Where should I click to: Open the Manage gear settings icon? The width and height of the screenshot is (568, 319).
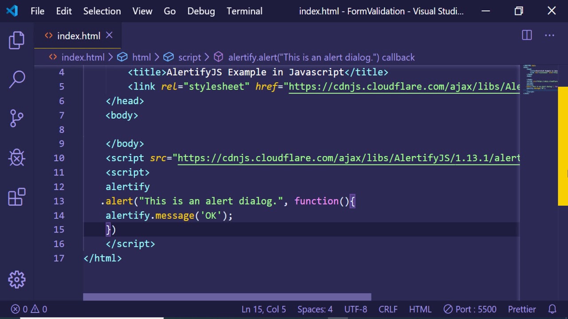coord(17,280)
